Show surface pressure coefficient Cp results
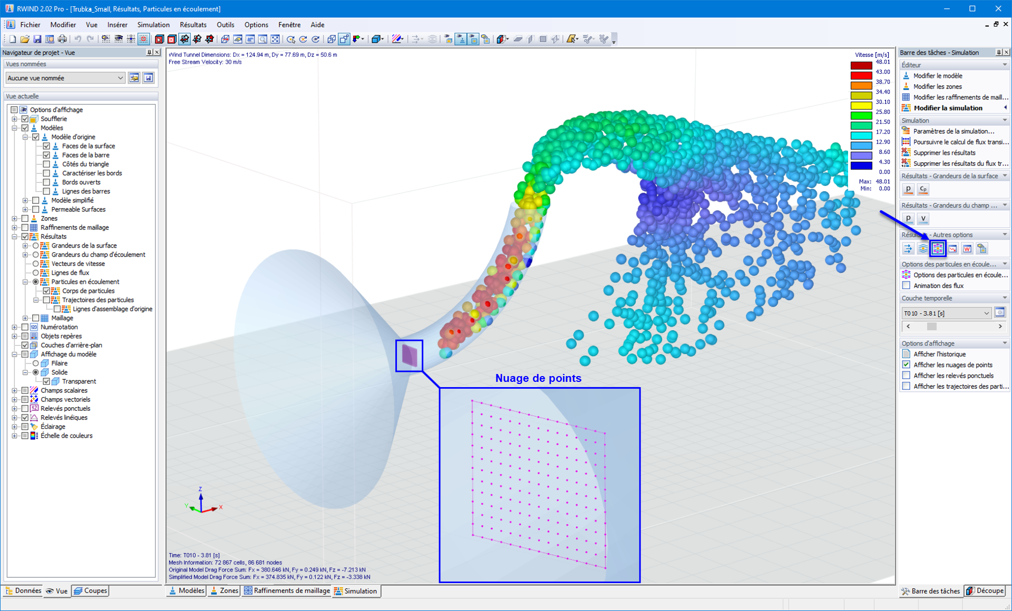This screenshot has width=1012, height=611. click(923, 189)
